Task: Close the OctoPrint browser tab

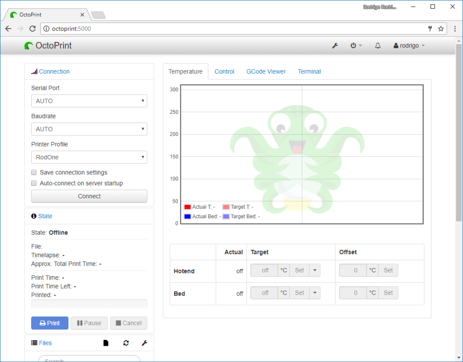Action: tap(82, 15)
